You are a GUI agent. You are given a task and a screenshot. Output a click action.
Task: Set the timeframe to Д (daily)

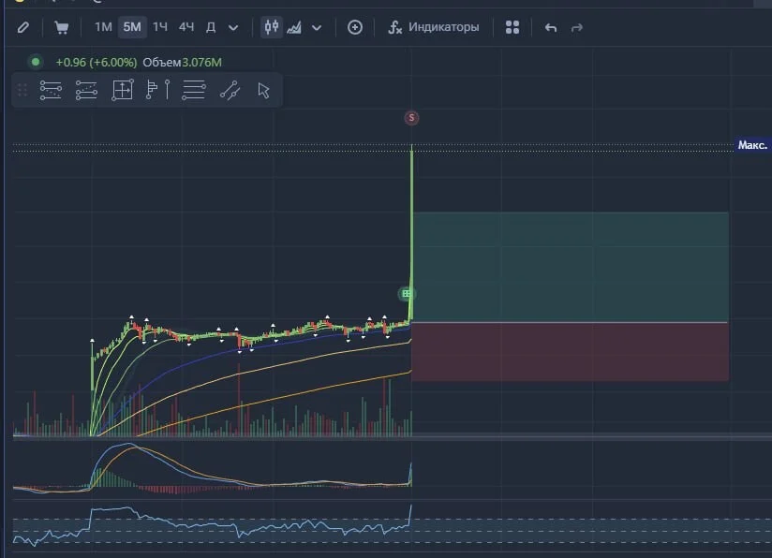click(211, 27)
